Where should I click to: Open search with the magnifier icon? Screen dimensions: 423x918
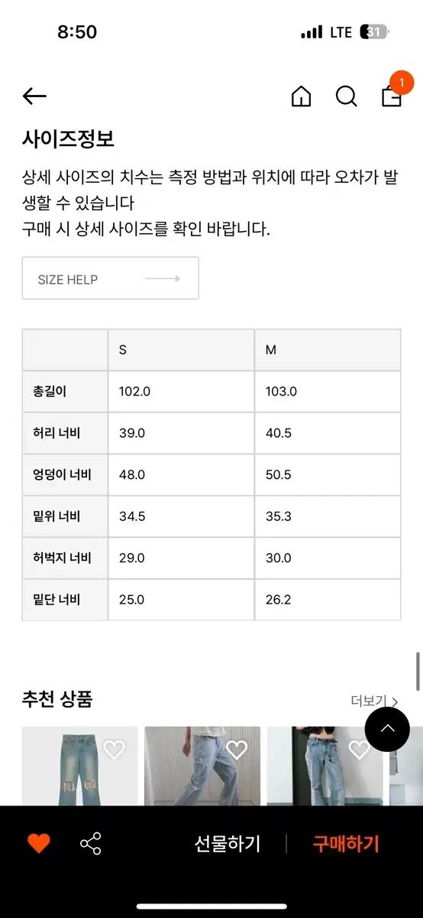[347, 96]
